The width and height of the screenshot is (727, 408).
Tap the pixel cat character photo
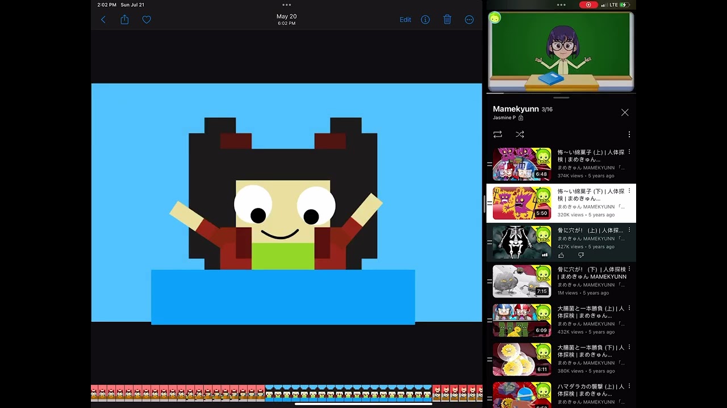286,203
